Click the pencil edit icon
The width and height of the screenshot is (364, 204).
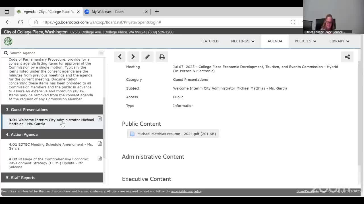(147, 57)
